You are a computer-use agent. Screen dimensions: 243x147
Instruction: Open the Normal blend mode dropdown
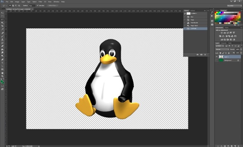pos(222,49)
